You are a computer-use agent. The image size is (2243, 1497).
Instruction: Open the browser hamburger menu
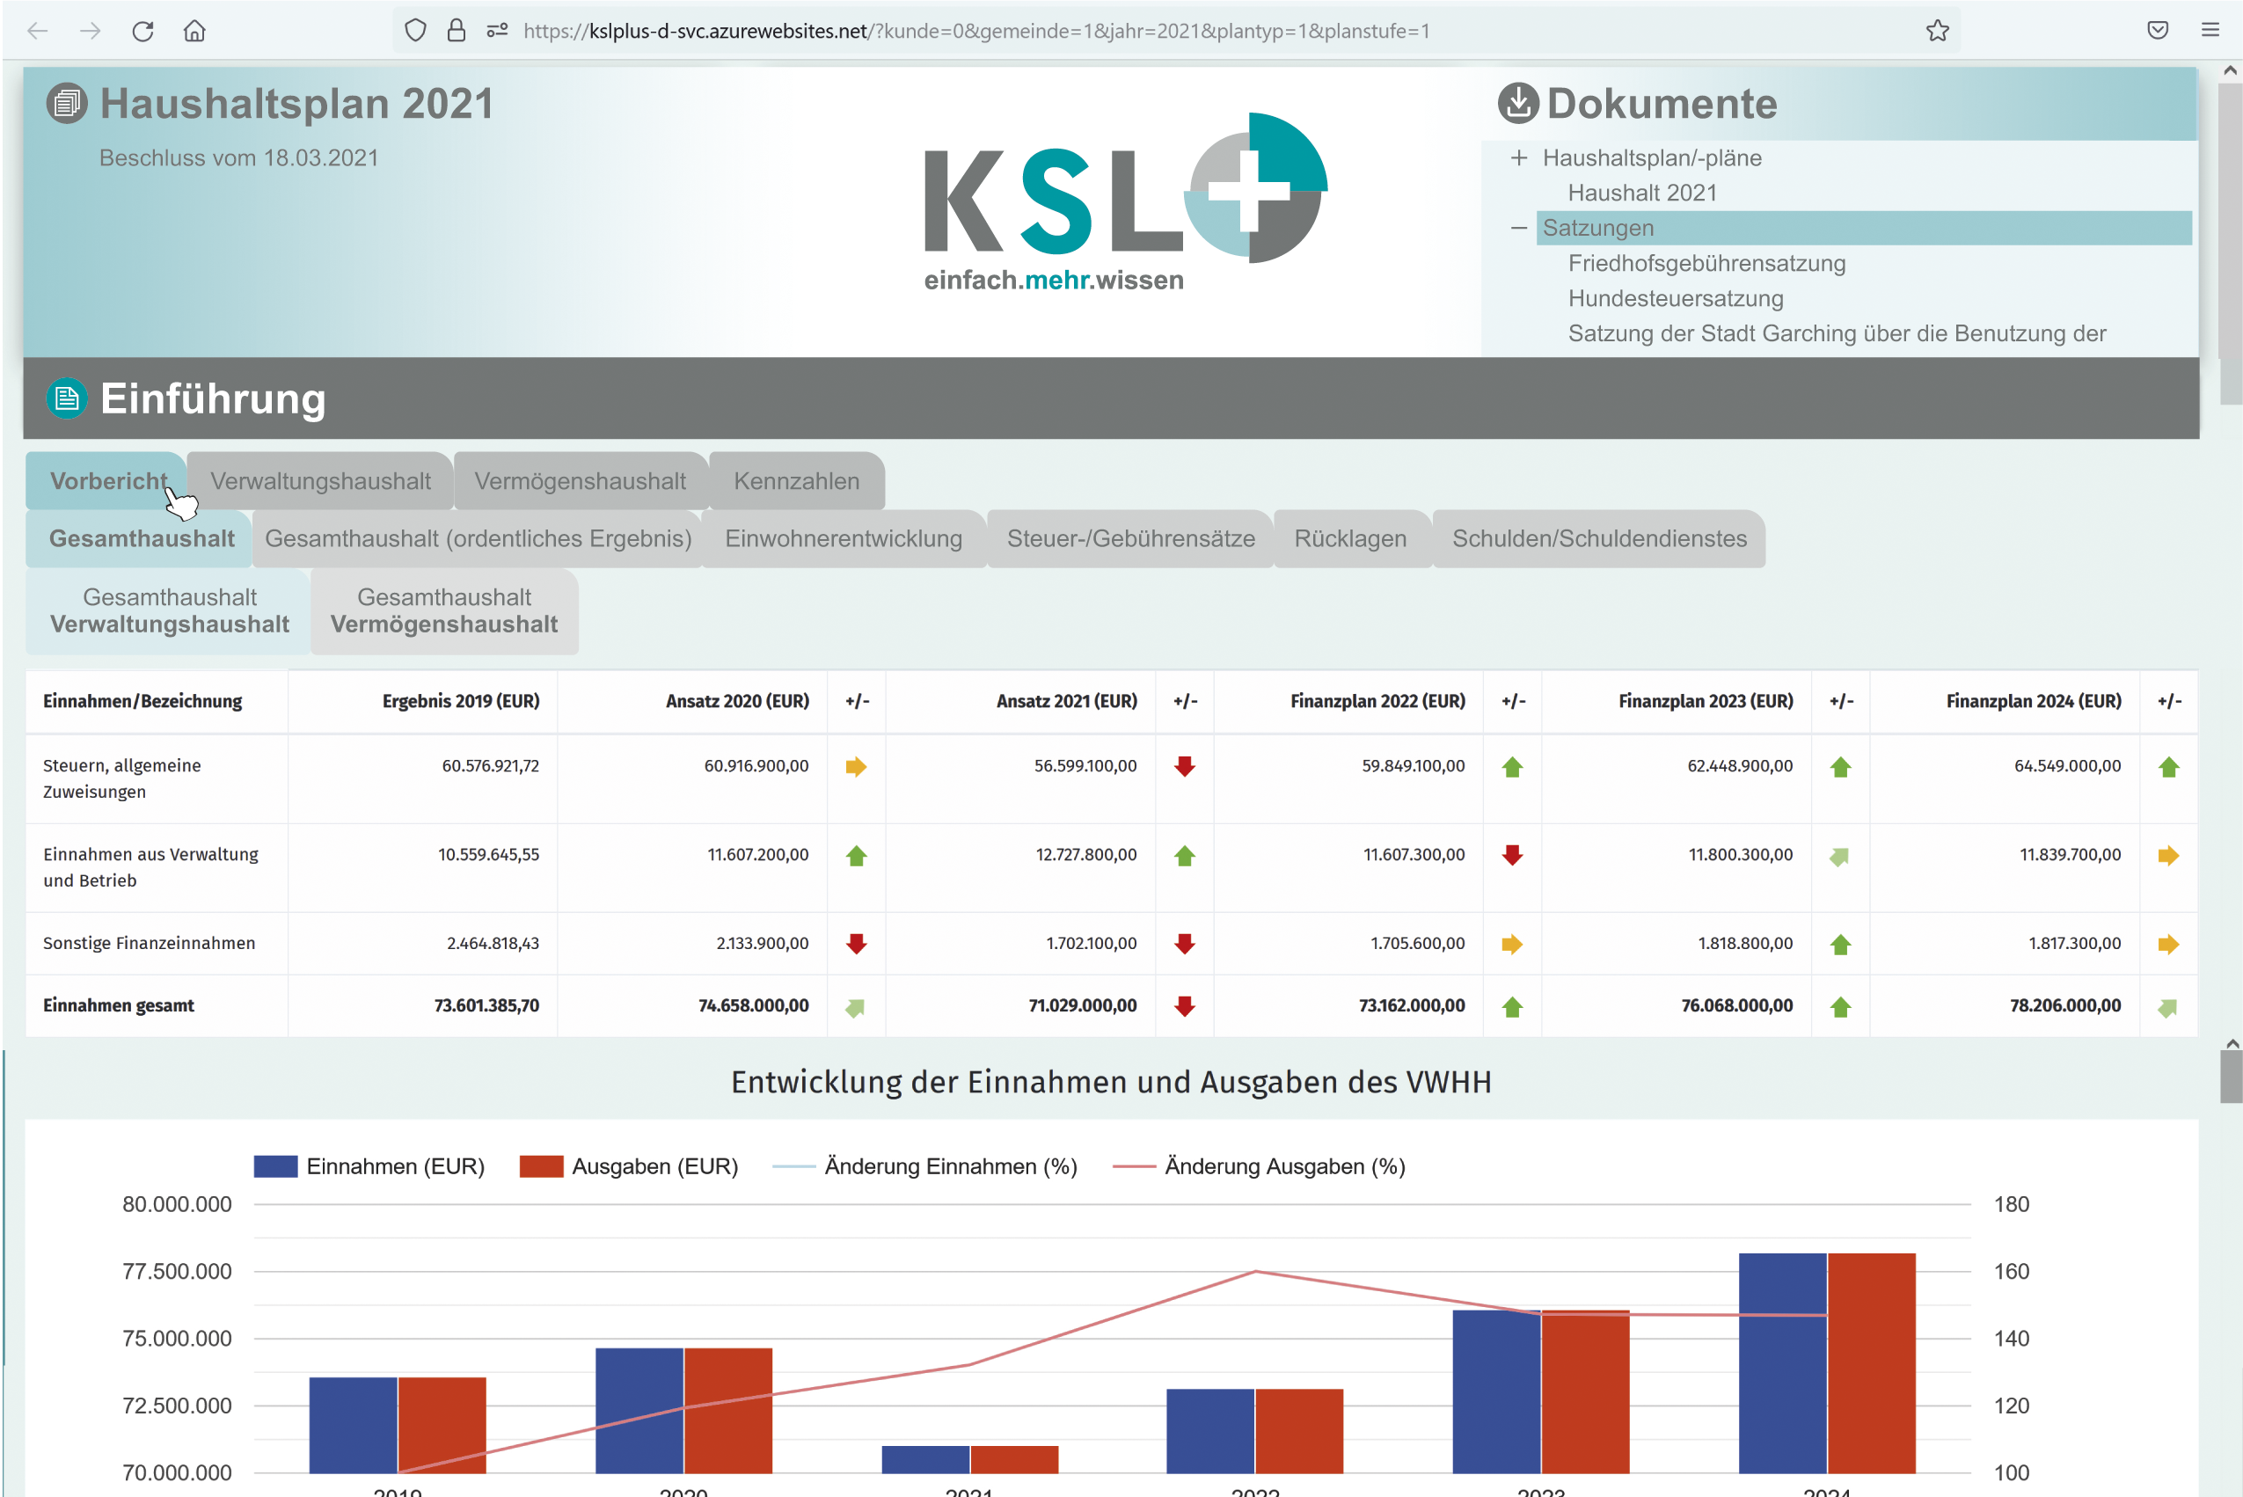[x=2210, y=31]
